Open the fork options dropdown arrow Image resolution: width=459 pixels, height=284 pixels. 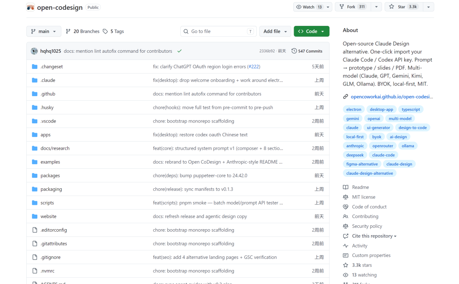[376, 7]
